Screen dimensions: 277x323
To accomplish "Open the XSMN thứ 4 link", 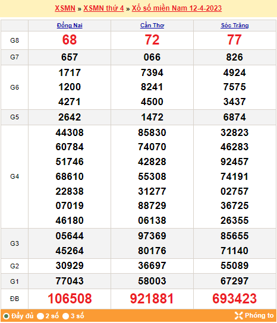I will pos(103,8).
